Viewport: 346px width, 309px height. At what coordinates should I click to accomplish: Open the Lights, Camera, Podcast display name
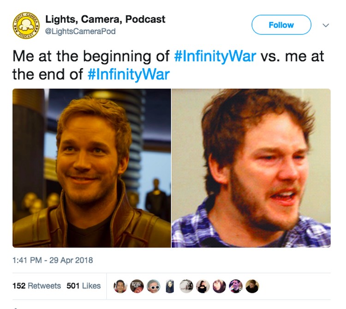point(105,19)
